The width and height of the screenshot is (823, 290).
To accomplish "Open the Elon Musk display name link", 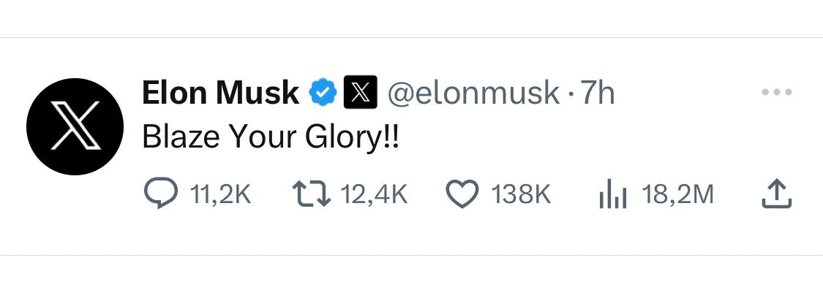I will (x=220, y=93).
